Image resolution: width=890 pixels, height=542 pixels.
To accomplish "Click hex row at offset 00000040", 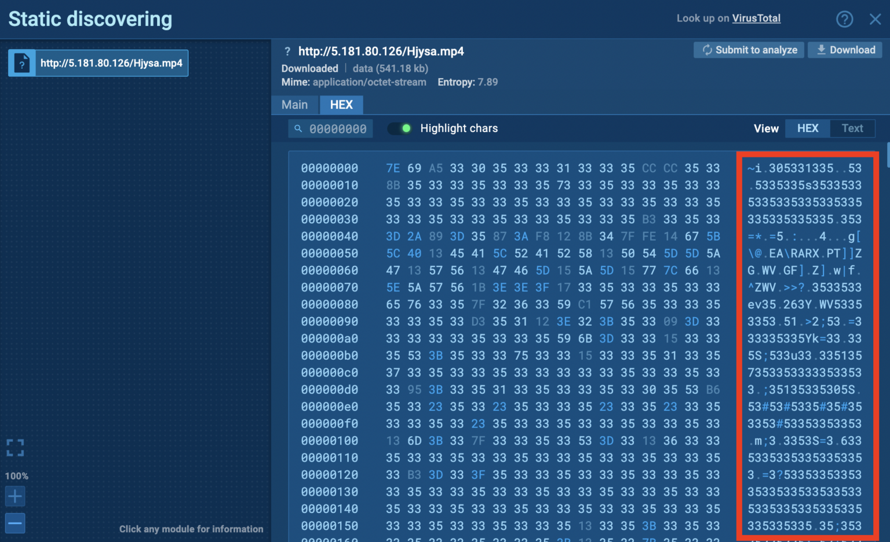I will (329, 237).
